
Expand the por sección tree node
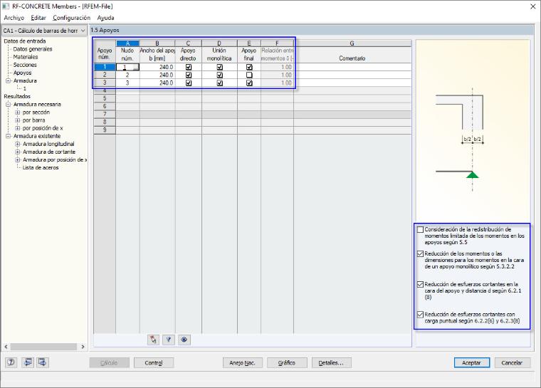tap(17, 112)
